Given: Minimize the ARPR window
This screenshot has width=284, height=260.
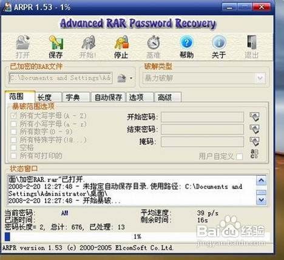Looking at the screenshot, I should coord(229,7).
